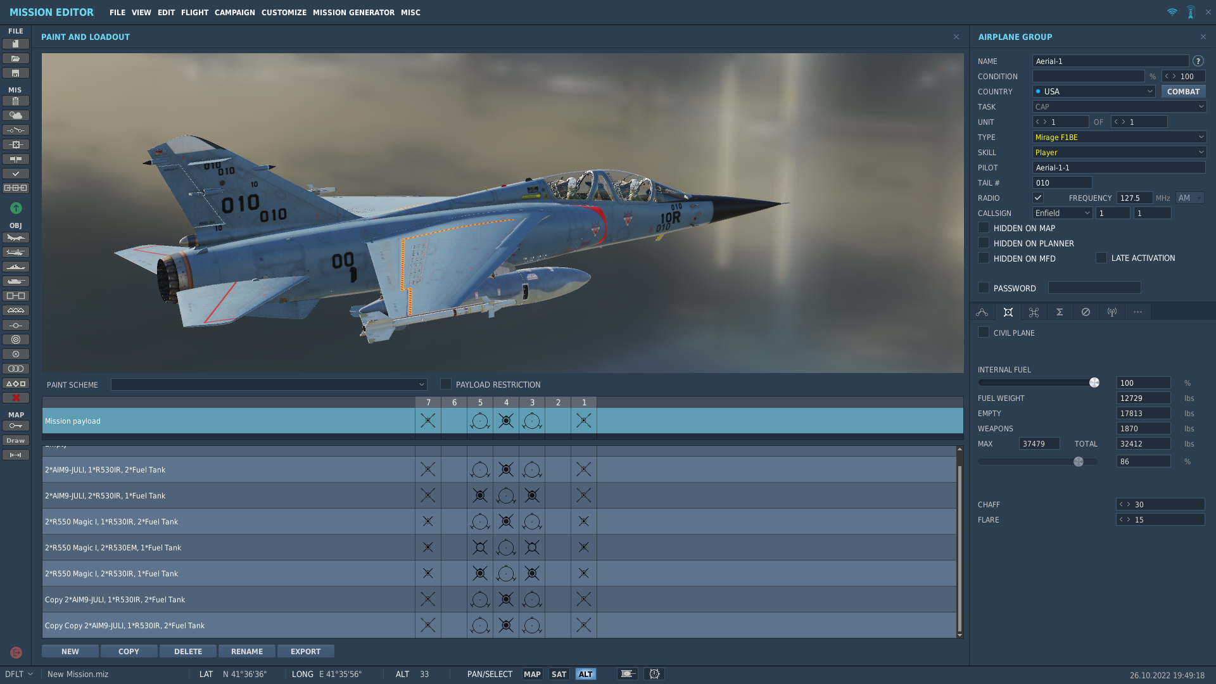Enable the Hidden on Map checkbox
The image size is (1216, 684).
coord(984,228)
